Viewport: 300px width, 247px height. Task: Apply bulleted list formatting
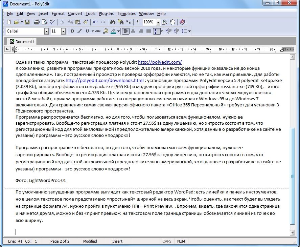(184, 31)
